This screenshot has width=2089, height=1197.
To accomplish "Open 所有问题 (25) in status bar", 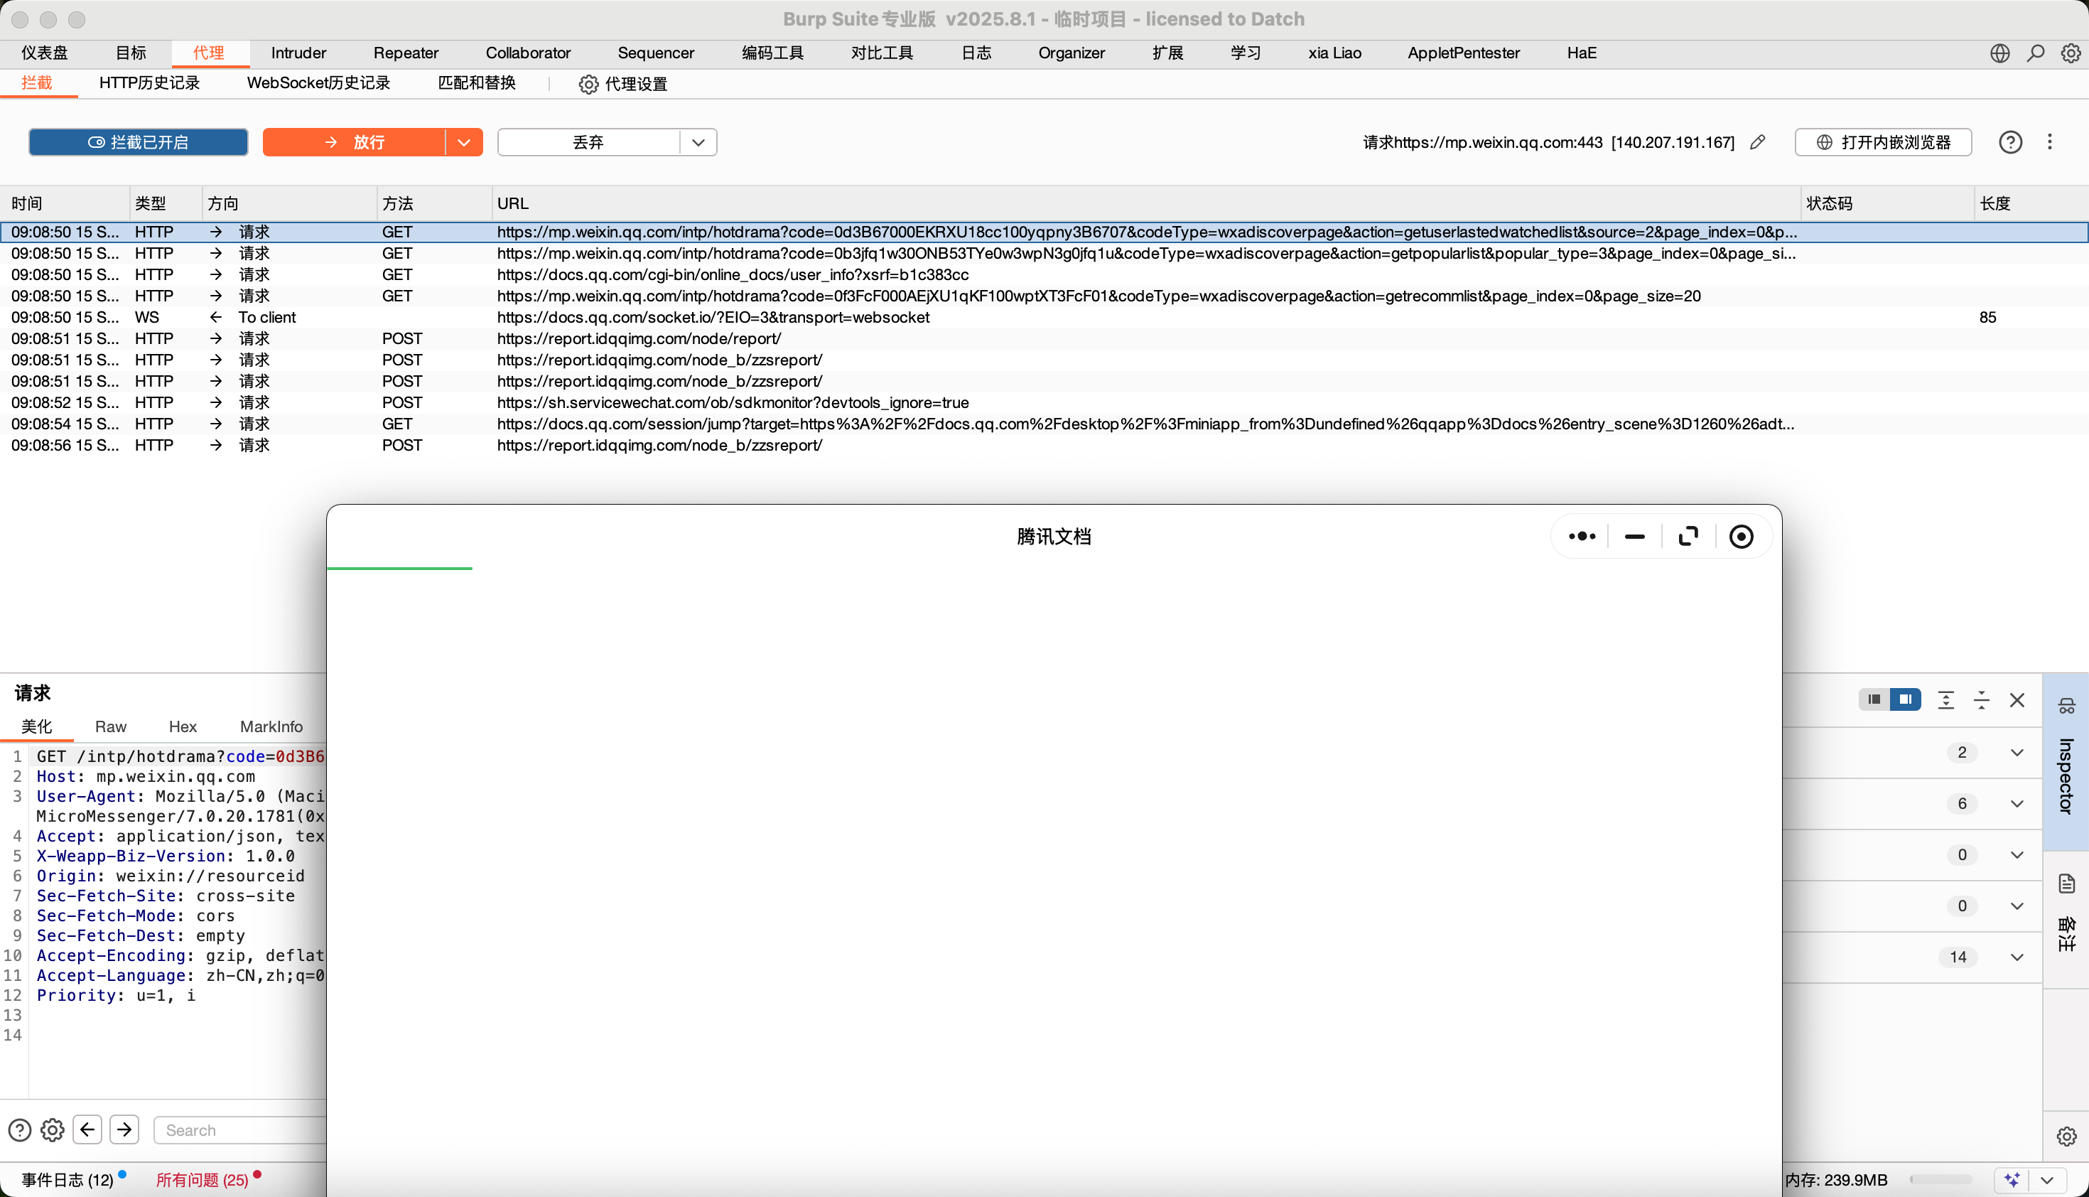I will pyautogui.click(x=203, y=1180).
